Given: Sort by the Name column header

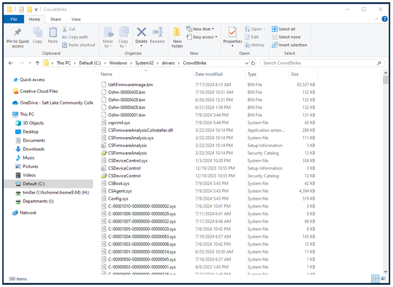Looking at the screenshot, I should pos(107,74).
